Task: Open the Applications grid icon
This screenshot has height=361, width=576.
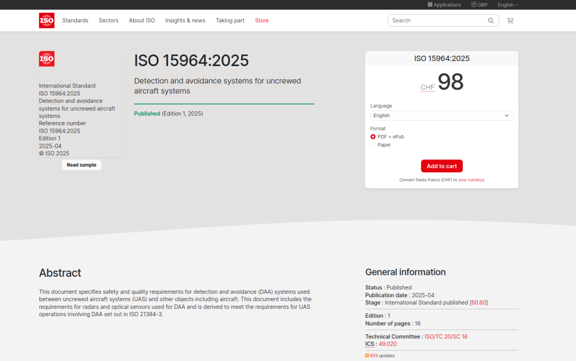Action: (430, 4)
